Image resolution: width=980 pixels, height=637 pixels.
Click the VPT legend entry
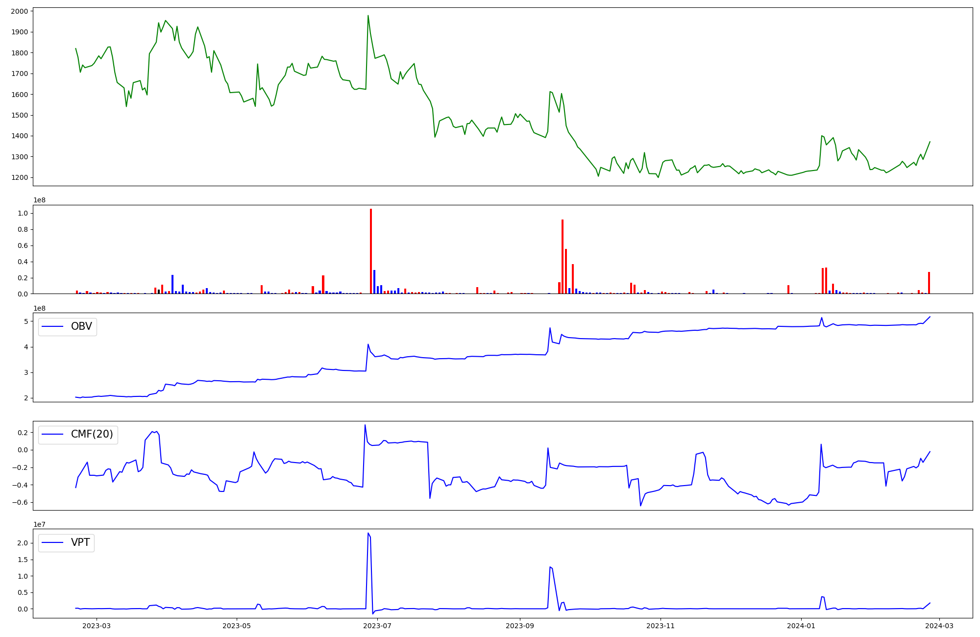tap(80, 542)
